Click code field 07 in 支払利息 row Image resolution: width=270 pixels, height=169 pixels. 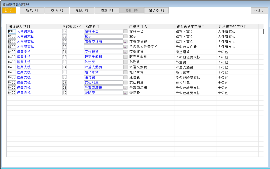[65, 82]
